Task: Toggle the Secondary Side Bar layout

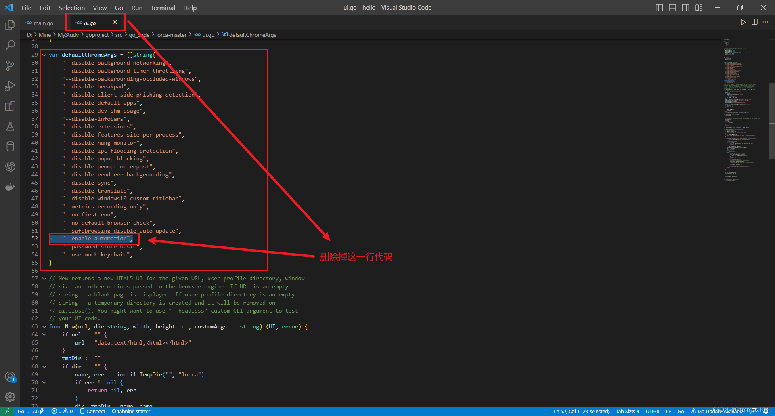Action: coord(685,8)
